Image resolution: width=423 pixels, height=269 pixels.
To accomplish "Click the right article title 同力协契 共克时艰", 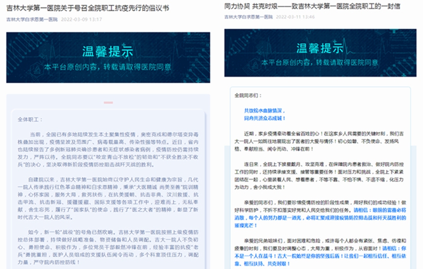I will pos(313,6).
